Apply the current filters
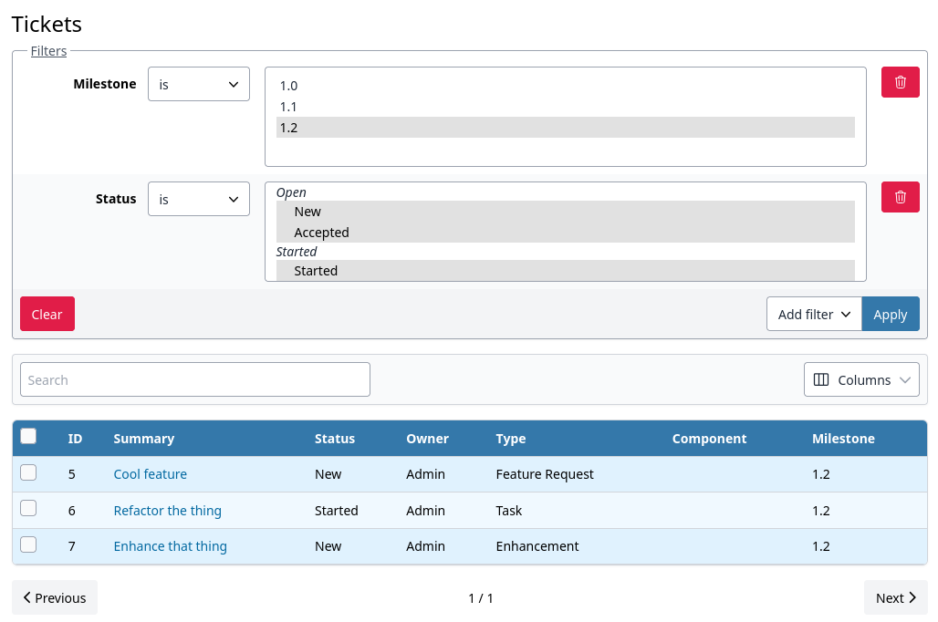The width and height of the screenshot is (938, 622). pos(891,314)
